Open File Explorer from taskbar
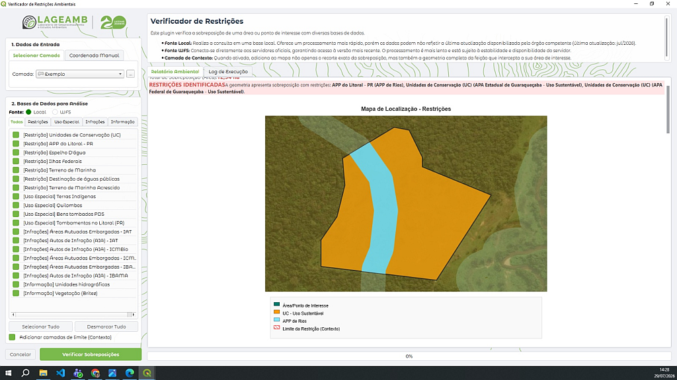This screenshot has width=677, height=380. pyautogui.click(x=43, y=373)
